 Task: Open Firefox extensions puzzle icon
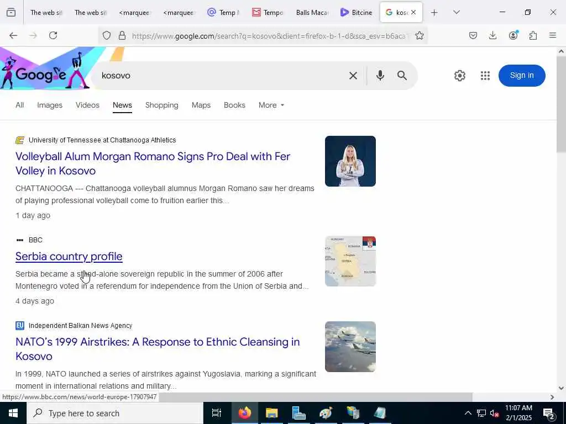(x=533, y=35)
